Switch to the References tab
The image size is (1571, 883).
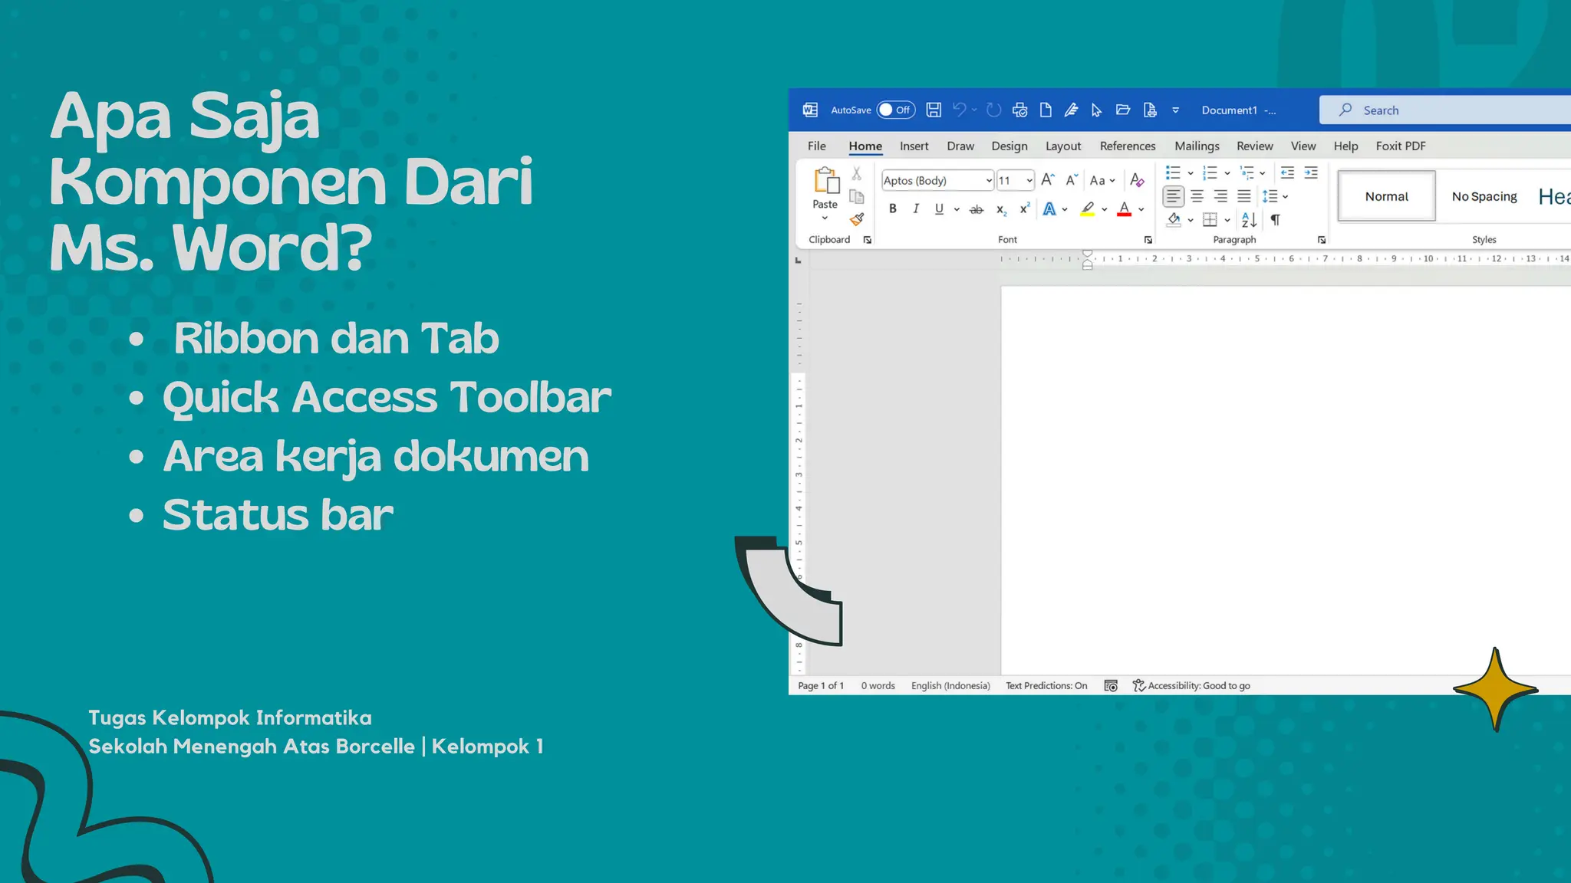click(1127, 146)
